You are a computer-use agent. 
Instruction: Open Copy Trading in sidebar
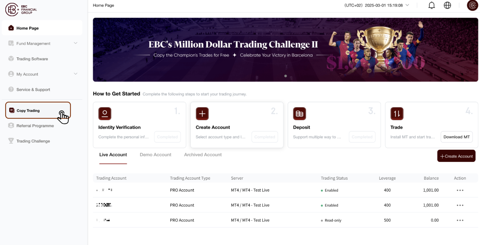[38, 111]
